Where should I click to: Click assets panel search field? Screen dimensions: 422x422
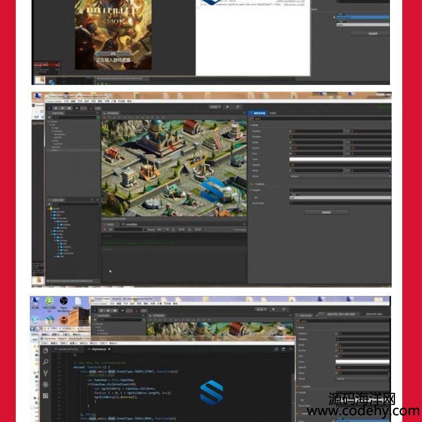pyautogui.click(x=76, y=204)
